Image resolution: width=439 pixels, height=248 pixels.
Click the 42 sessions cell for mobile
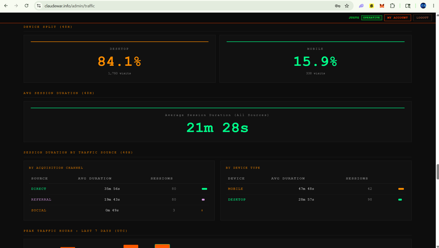(x=369, y=189)
